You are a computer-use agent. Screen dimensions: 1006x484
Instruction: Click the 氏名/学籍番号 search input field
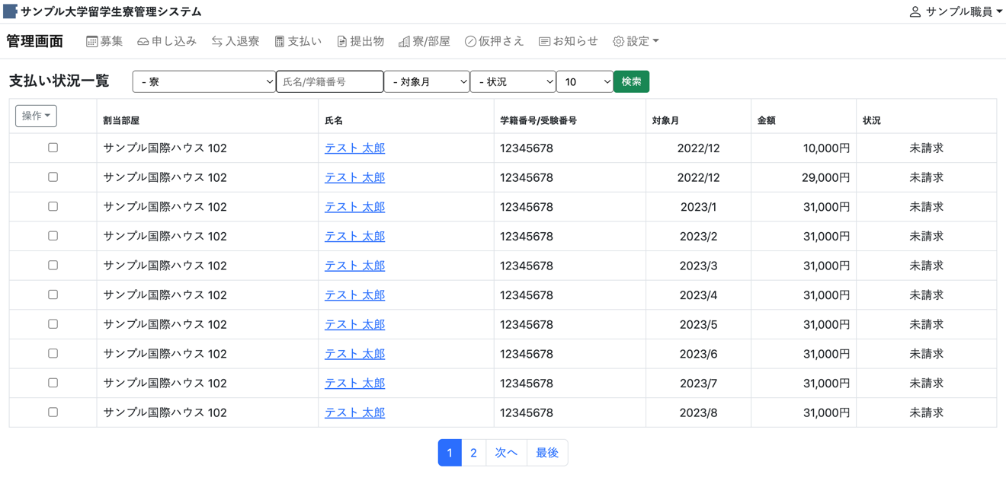pyautogui.click(x=329, y=81)
